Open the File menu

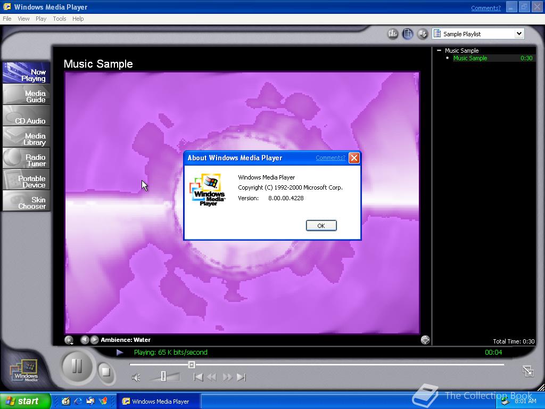7,19
